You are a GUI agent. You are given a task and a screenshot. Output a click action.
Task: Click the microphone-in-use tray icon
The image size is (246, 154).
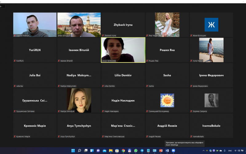pyautogui.click(x=225, y=151)
